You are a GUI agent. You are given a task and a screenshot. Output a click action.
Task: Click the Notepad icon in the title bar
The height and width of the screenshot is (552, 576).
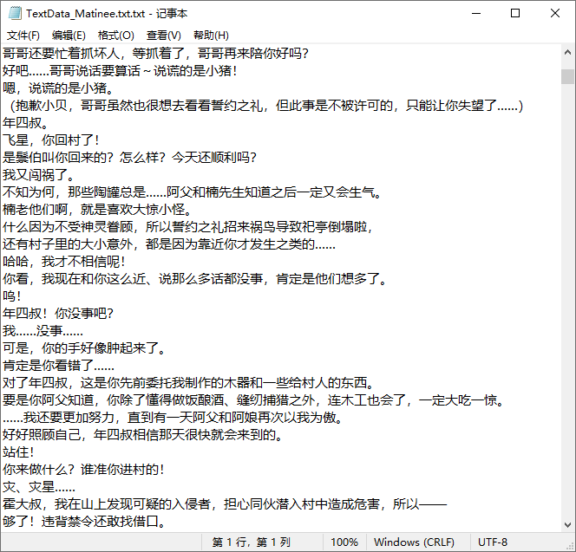click(13, 14)
